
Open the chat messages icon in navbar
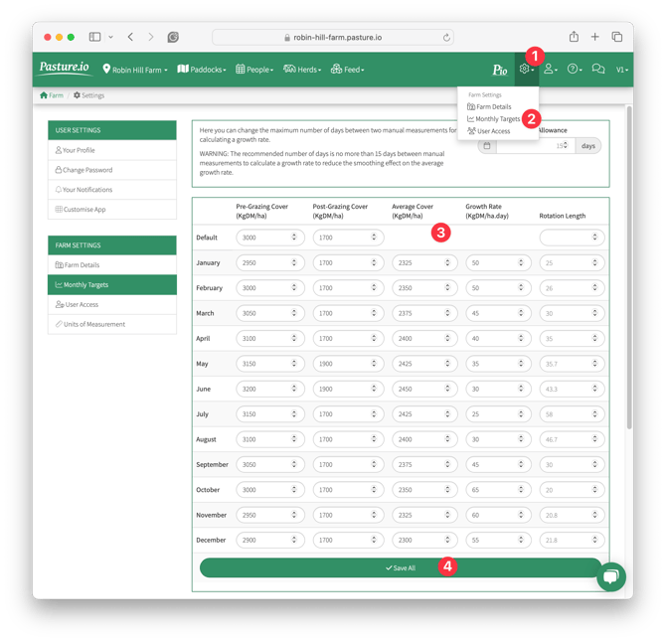(598, 70)
